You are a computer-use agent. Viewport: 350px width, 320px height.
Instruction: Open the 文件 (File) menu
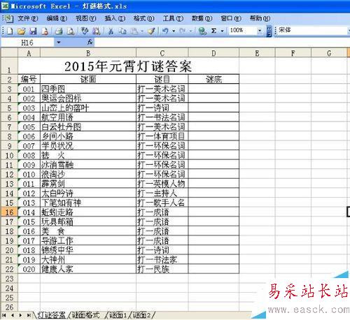click(28, 18)
